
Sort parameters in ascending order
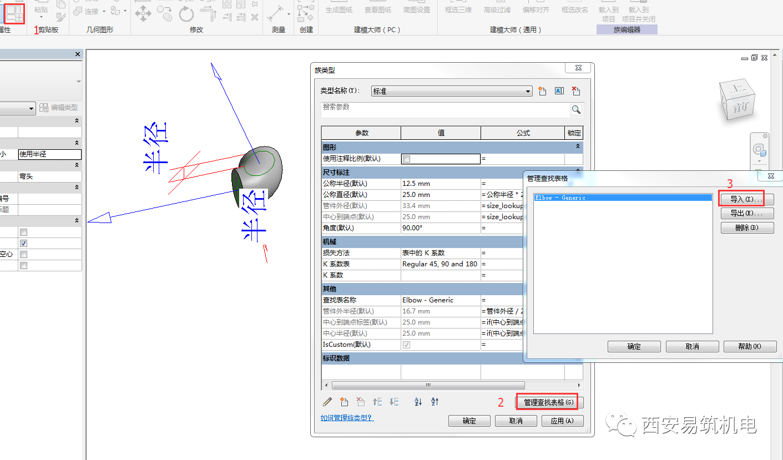(x=418, y=402)
